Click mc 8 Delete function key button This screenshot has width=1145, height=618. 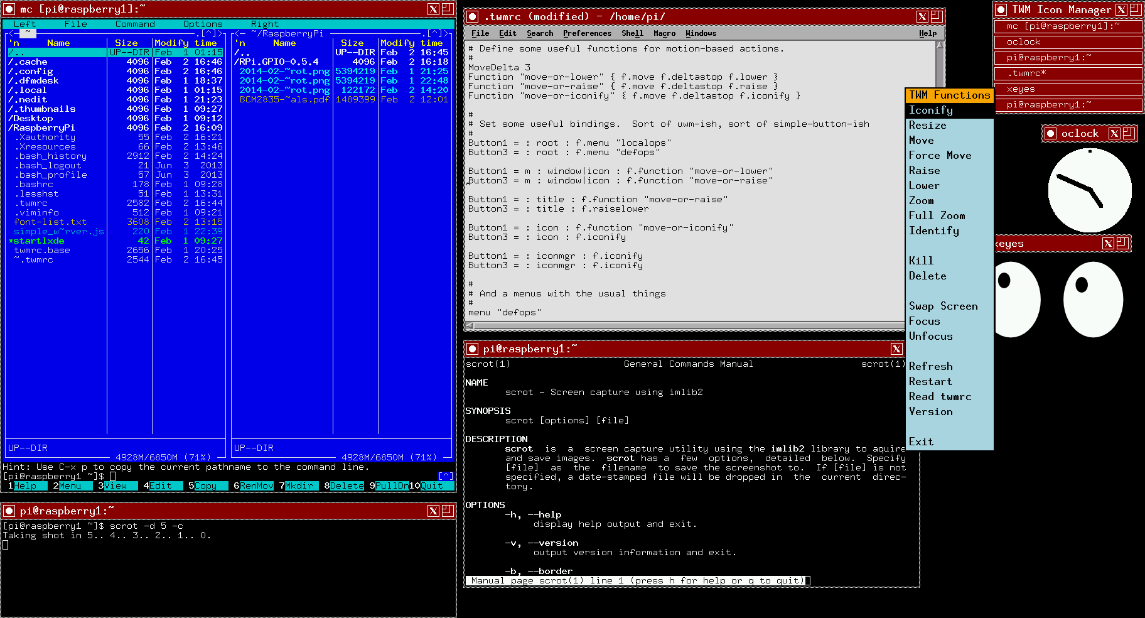point(344,485)
